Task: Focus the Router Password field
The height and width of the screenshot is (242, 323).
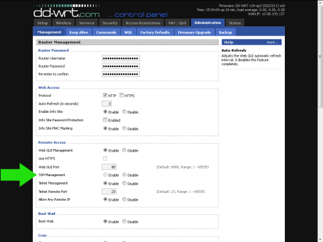Action: (x=121, y=66)
